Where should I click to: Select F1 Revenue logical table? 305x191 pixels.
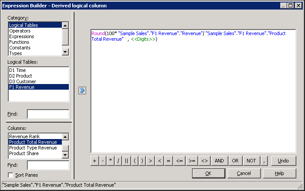tap(39, 87)
